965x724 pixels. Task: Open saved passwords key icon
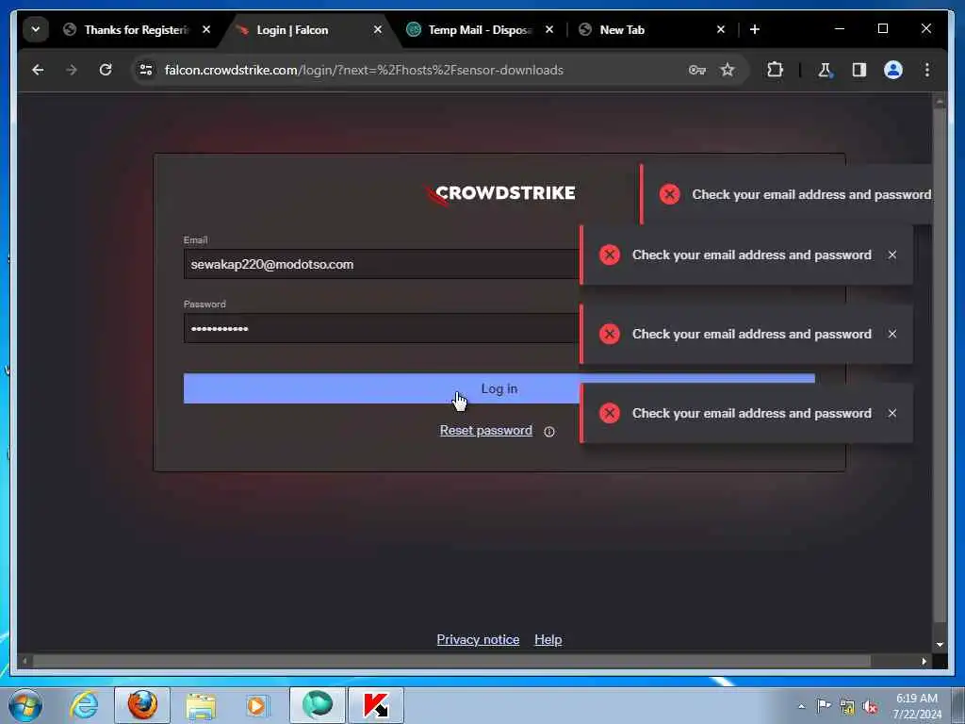pyautogui.click(x=696, y=70)
